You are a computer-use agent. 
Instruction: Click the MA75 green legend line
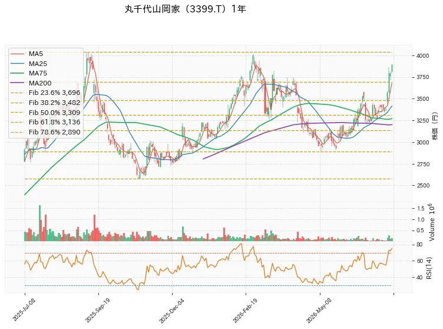(17, 73)
